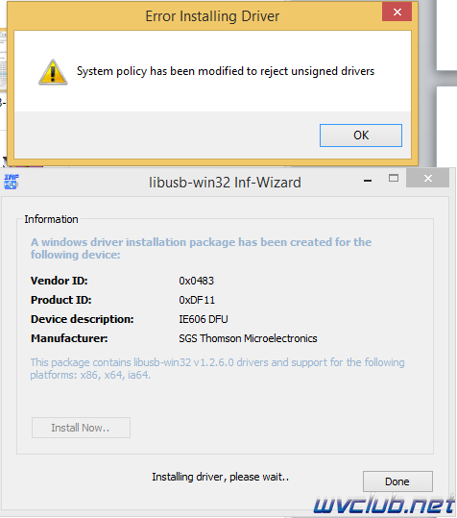The width and height of the screenshot is (457, 518).
Task: Click the Done button
Action: (397, 481)
